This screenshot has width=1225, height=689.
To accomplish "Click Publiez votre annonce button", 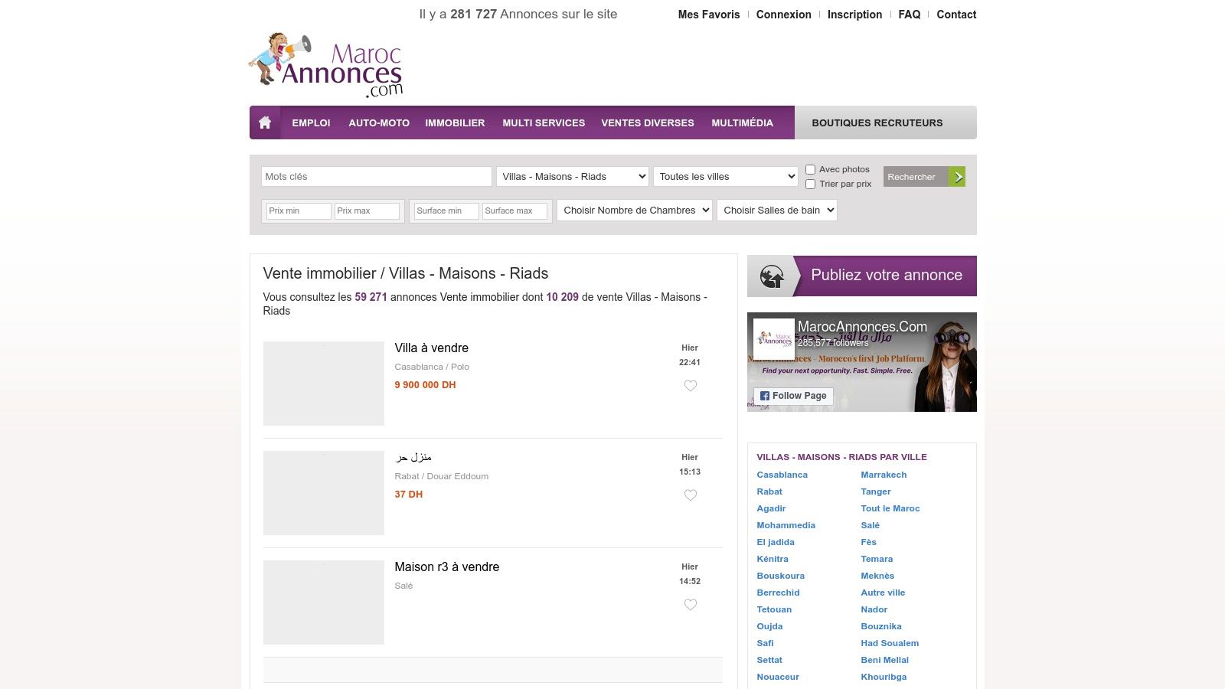I will click(862, 276).
